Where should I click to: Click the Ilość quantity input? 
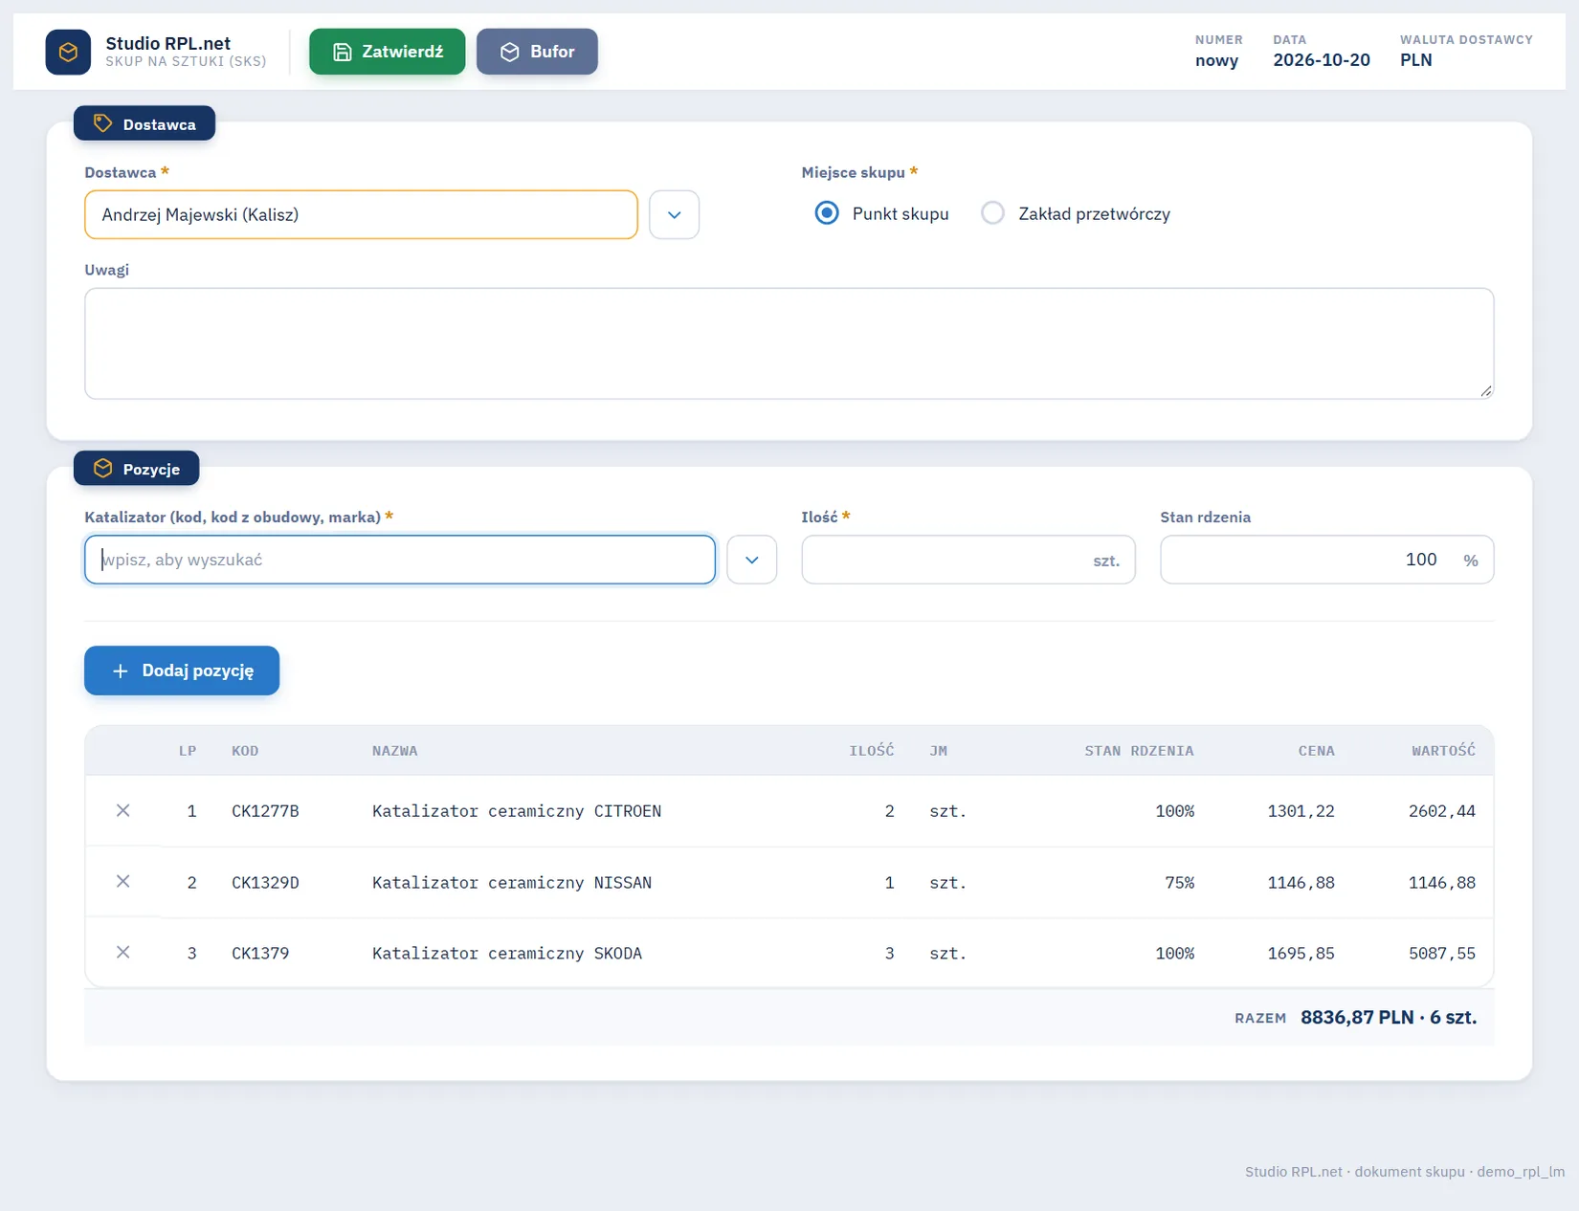pyautogui.click(x=968, y=560)
